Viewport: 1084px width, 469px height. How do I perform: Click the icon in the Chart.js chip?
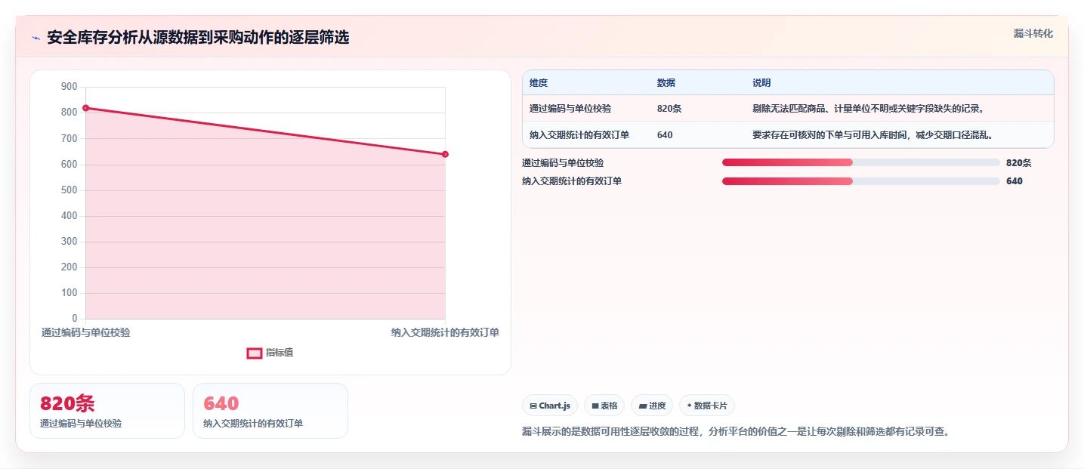pos(533,406)
